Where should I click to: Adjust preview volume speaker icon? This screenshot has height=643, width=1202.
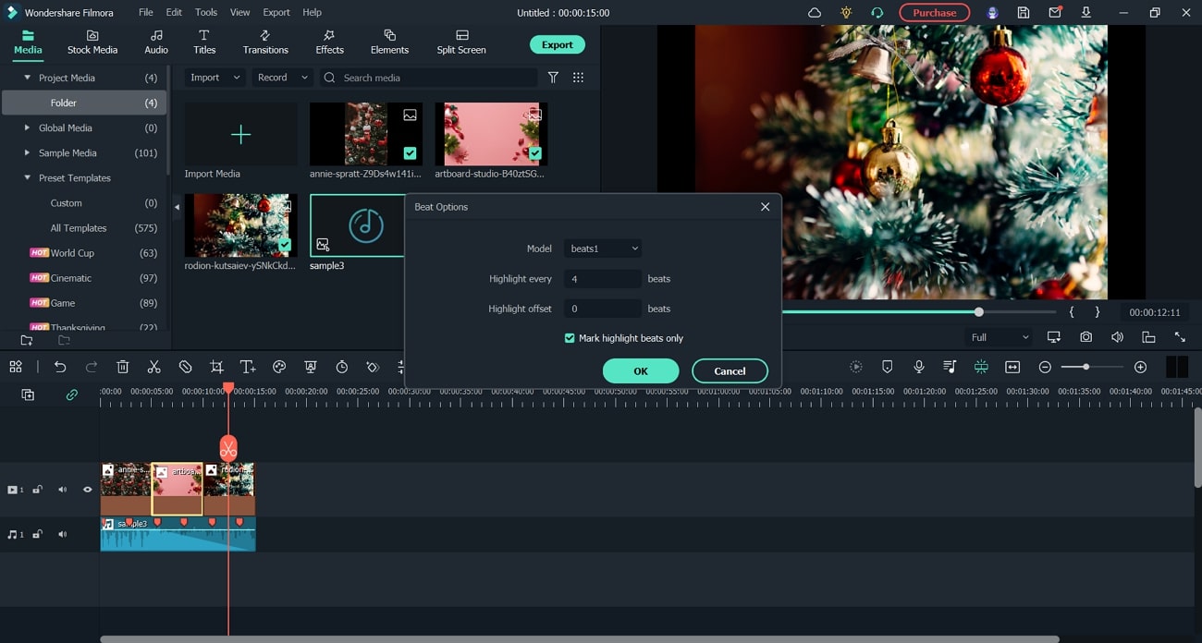coord(1117,337)
